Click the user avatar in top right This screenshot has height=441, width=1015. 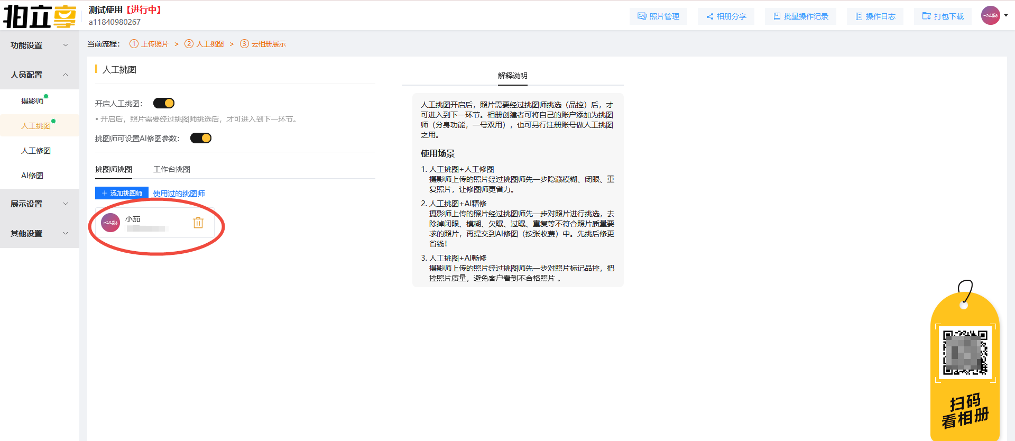[x=990, y=15]
